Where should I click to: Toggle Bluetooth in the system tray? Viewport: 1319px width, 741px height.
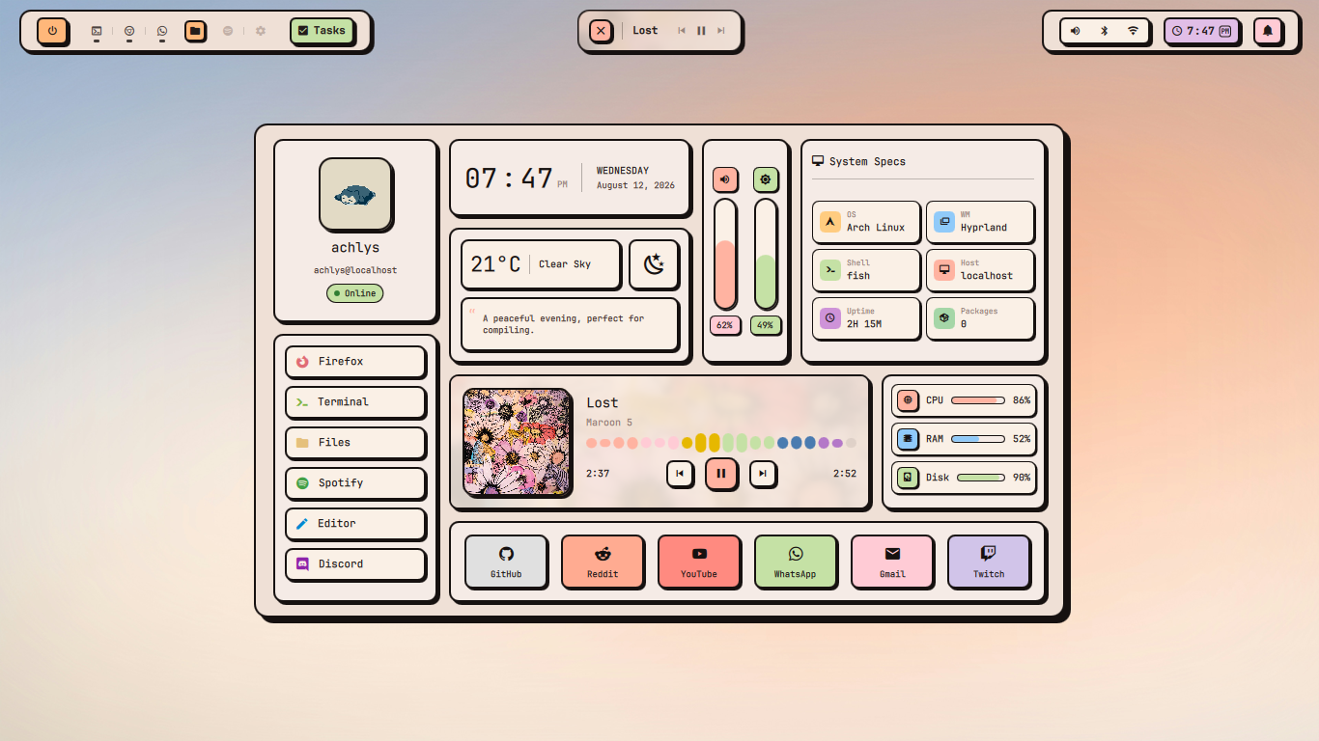click(1104, 31)
